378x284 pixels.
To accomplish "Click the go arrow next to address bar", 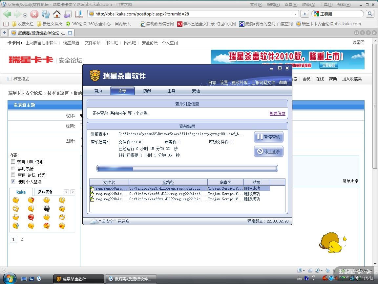I will pos(305,14).
